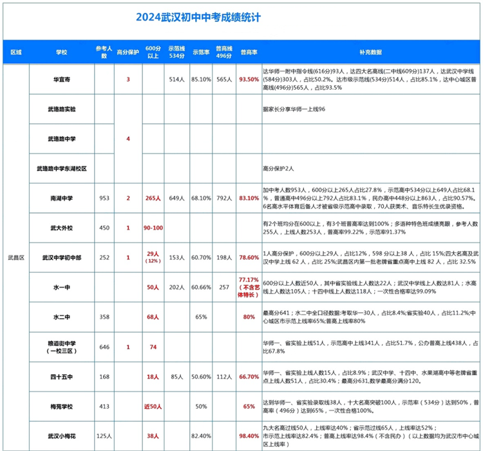
Task: Select the note 据家长分享华师一上线96
Action: pos(294,109)
